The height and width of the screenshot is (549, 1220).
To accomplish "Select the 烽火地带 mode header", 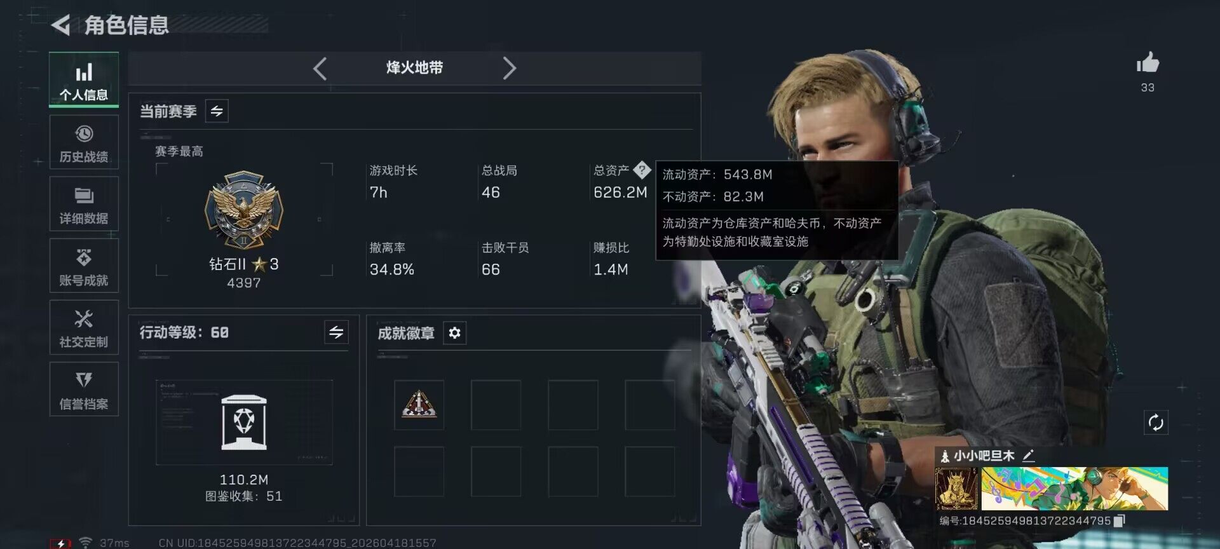I will [x=414, y=68].
